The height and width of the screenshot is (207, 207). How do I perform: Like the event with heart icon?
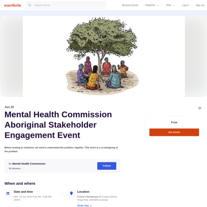(x=200, y=108)
